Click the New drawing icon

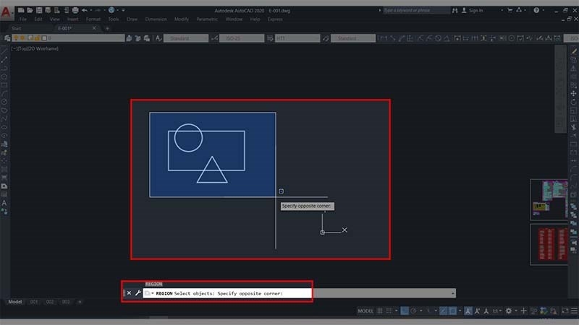click(x=21, y=10)
